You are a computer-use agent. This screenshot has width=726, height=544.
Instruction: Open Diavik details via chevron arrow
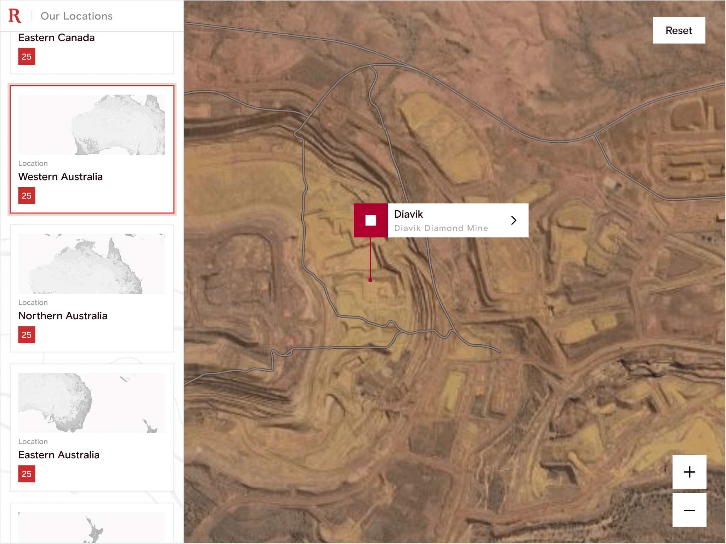point(514,220)
